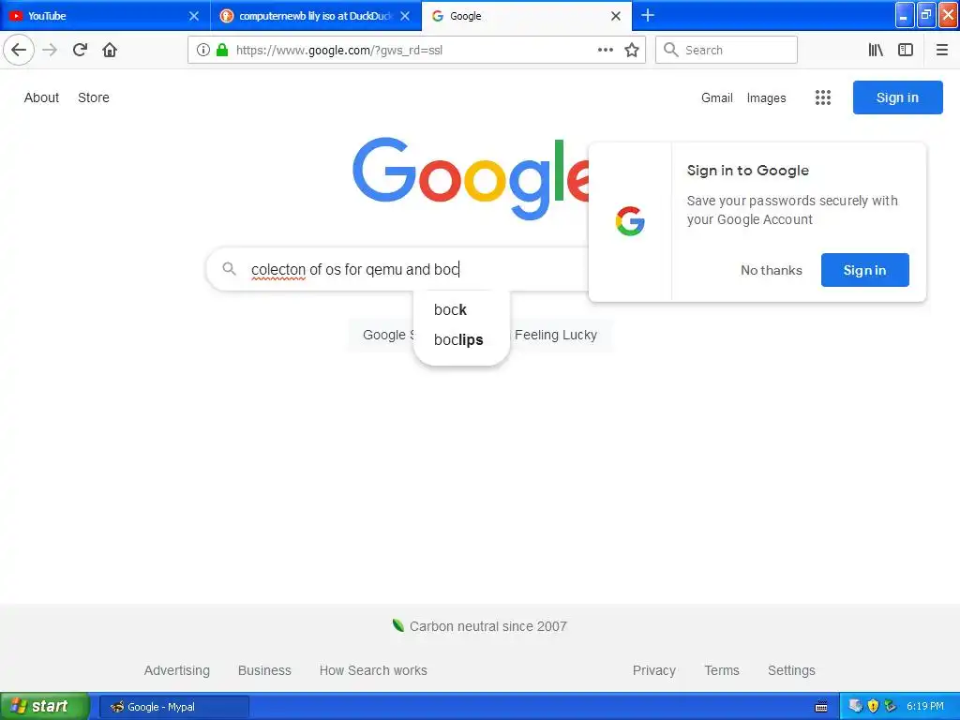Screen dimensions: 960x720
Task: Toggle the sidebar view icon
Action: coord(906,50)
